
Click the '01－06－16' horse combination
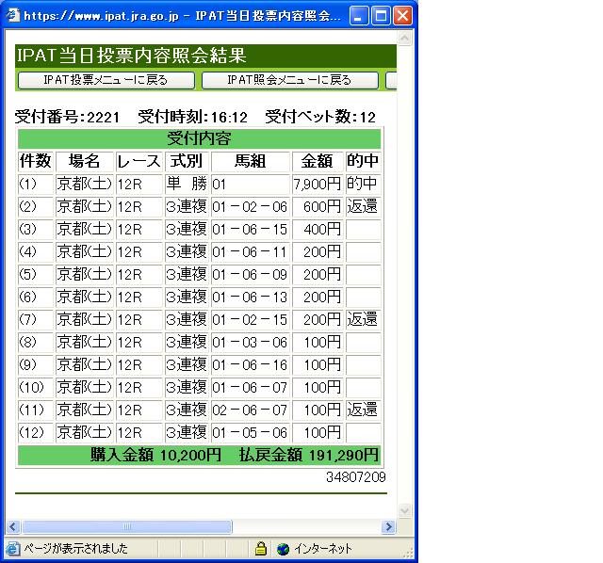pyautogui.click(x=251, y=365)
